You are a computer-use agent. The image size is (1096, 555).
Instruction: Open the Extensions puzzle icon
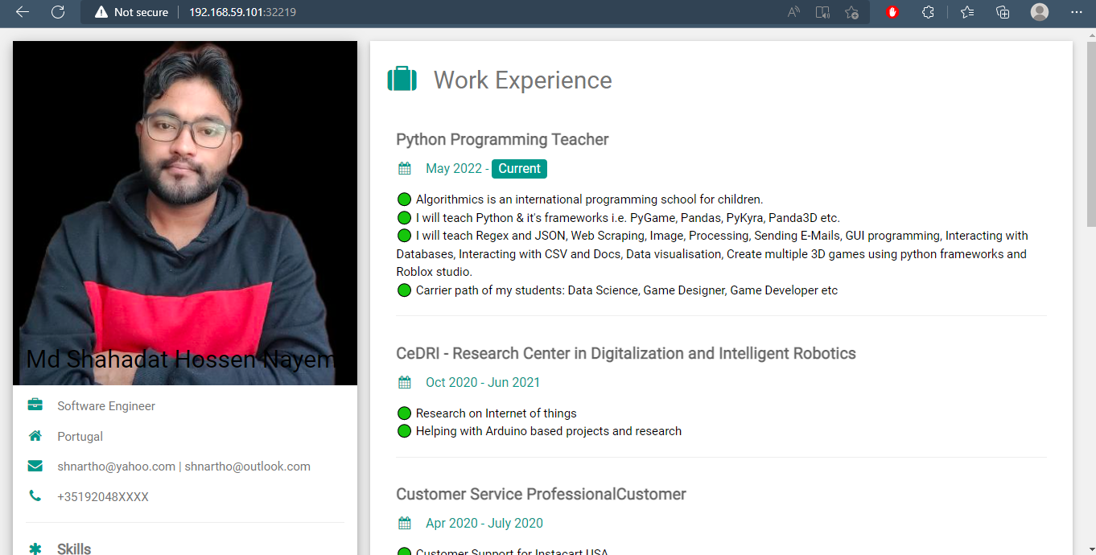[x=928, y=12]
